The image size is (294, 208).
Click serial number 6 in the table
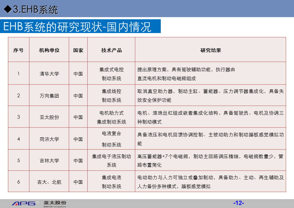(x=18, y=182)
